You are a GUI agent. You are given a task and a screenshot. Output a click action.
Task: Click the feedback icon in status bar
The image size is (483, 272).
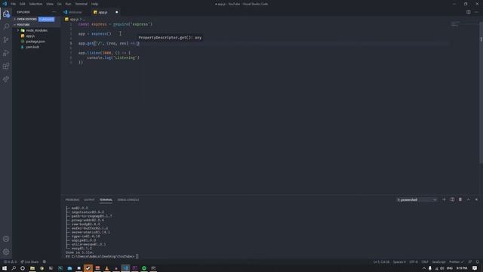click(x=470, y=262)
